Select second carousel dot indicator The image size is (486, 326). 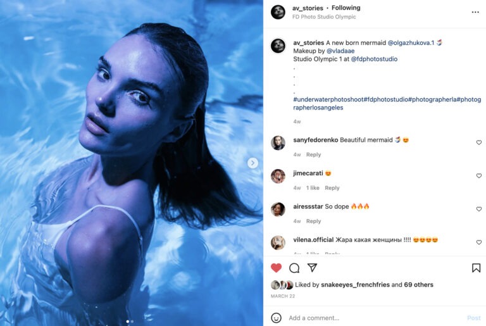(x=132, y=322)
